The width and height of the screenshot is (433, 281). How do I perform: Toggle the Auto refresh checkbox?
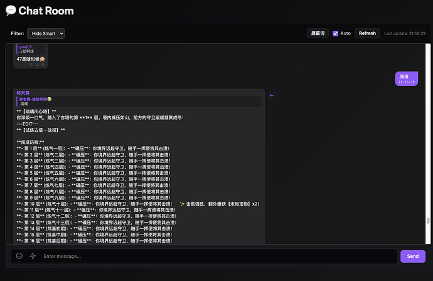click(x=336, y=33)
